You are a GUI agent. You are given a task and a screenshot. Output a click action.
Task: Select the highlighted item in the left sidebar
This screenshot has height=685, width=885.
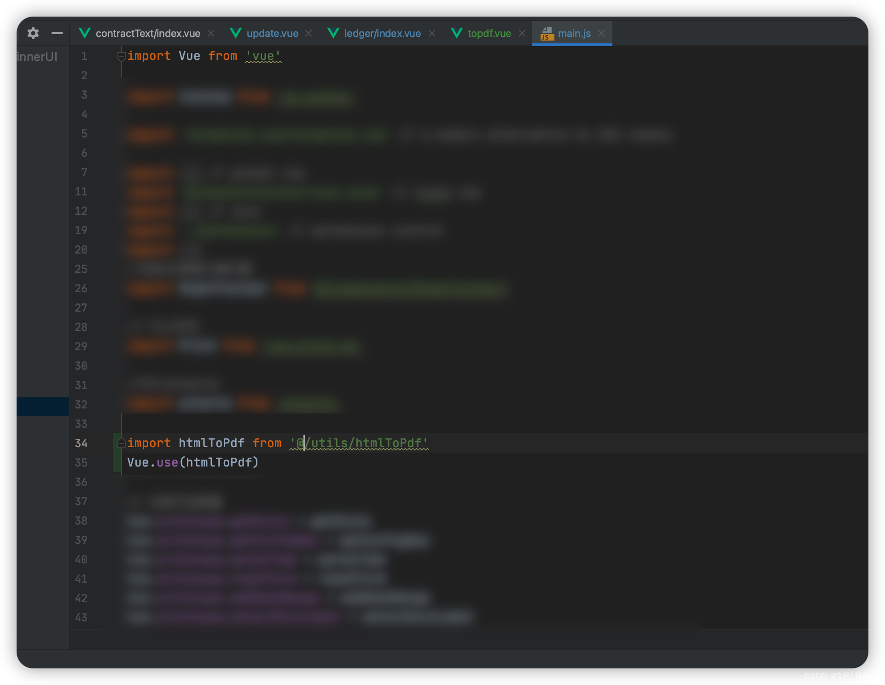43,406
